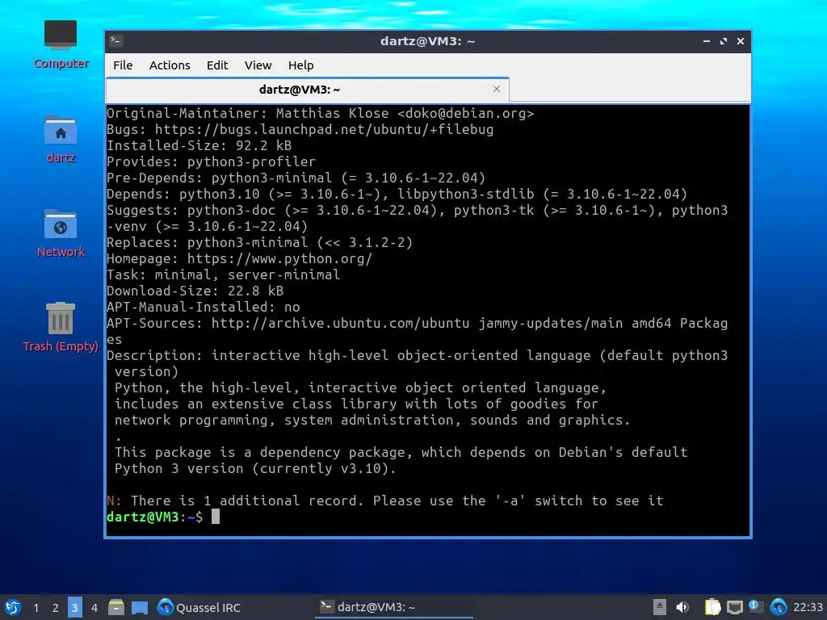Click the 'Task: minimal, server-minimal' line

[223, 274]
